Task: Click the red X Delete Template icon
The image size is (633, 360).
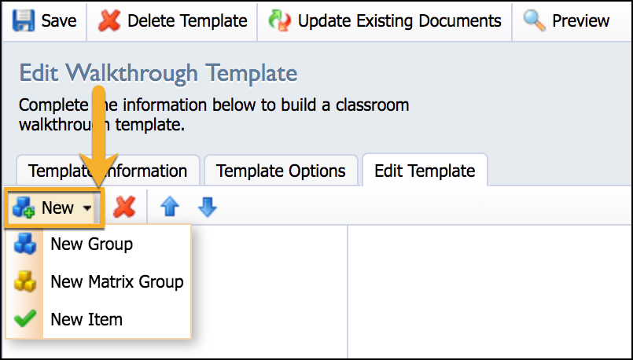Action: click(109, 20)
